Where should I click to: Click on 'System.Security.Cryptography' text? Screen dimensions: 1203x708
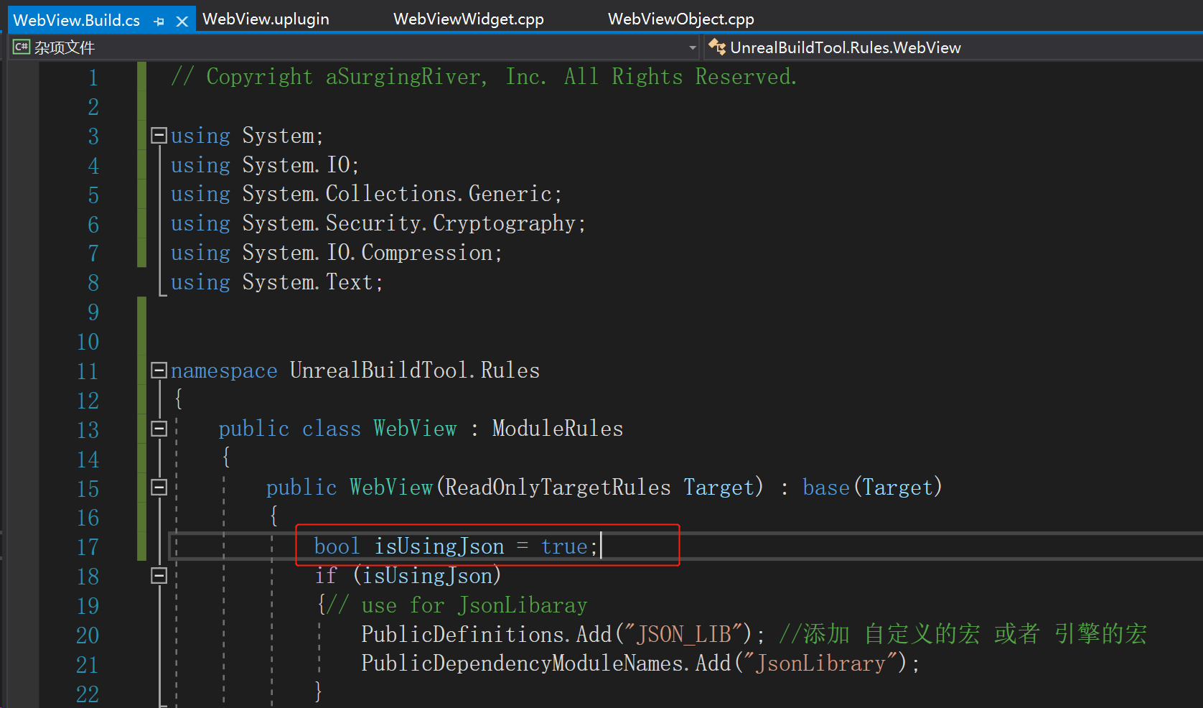(x=409, y=223)
